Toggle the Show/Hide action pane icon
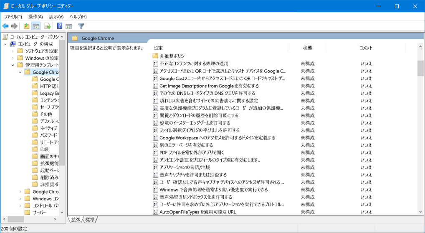This screenshot has height=233, width=425. [x=69, y=26]
